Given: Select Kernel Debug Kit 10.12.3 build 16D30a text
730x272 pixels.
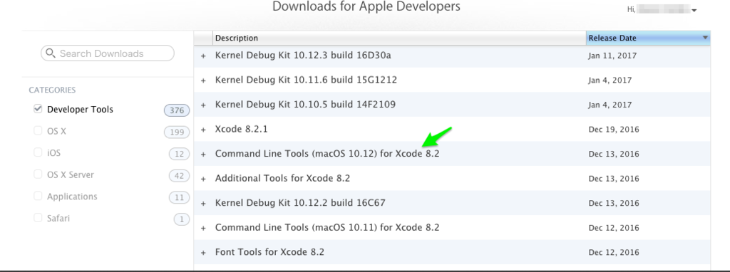Looking at the screenshot, I should tap(303, 56).
